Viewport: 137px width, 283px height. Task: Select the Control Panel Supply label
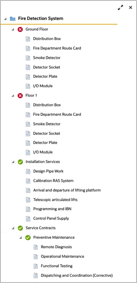[x=51, y=218]
